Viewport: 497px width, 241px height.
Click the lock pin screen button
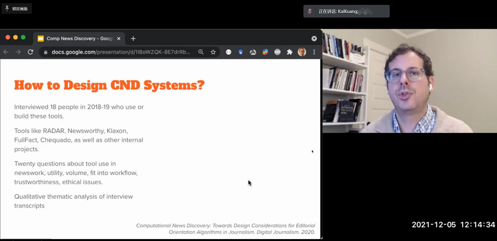coord(16,8)
